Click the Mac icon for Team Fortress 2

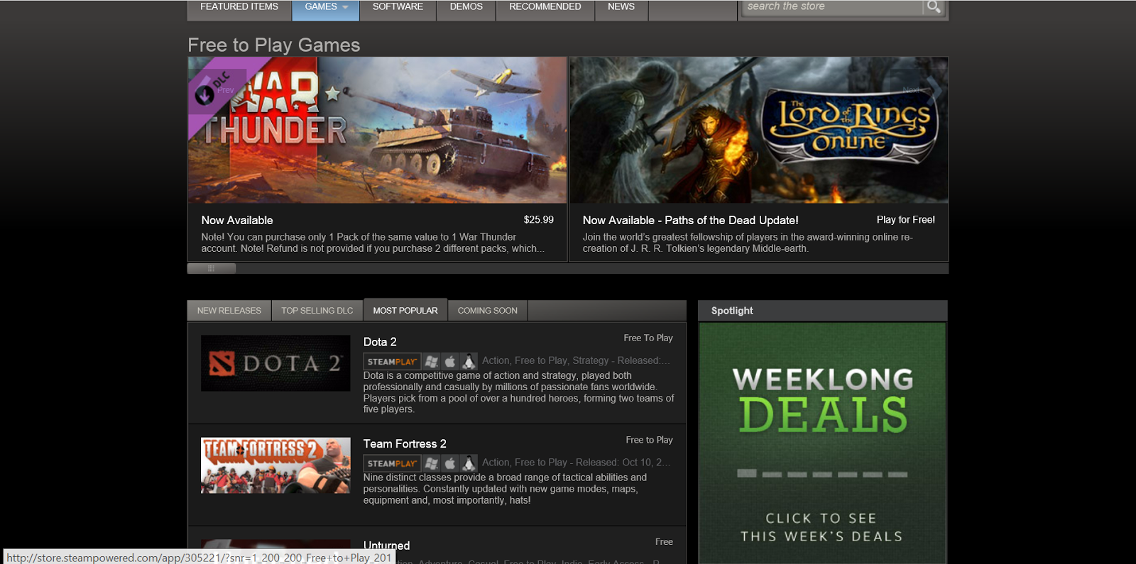click(x=449, y=463)
